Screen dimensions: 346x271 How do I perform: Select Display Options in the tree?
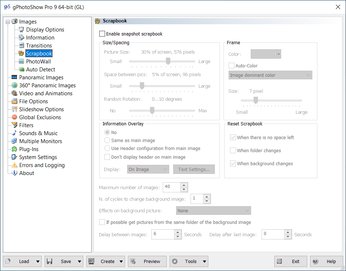click(x=45, y=30)
